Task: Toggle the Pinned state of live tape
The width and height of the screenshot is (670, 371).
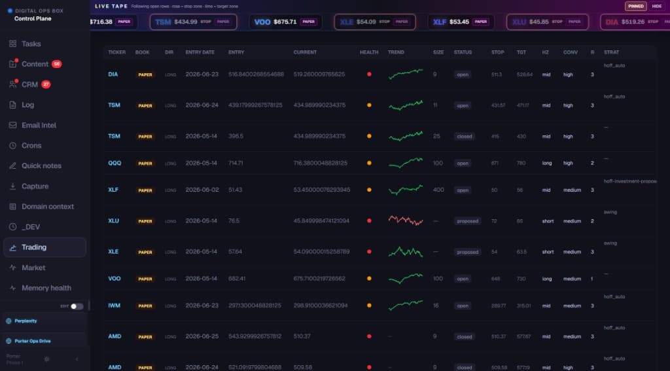Action: tap(635, 7)
